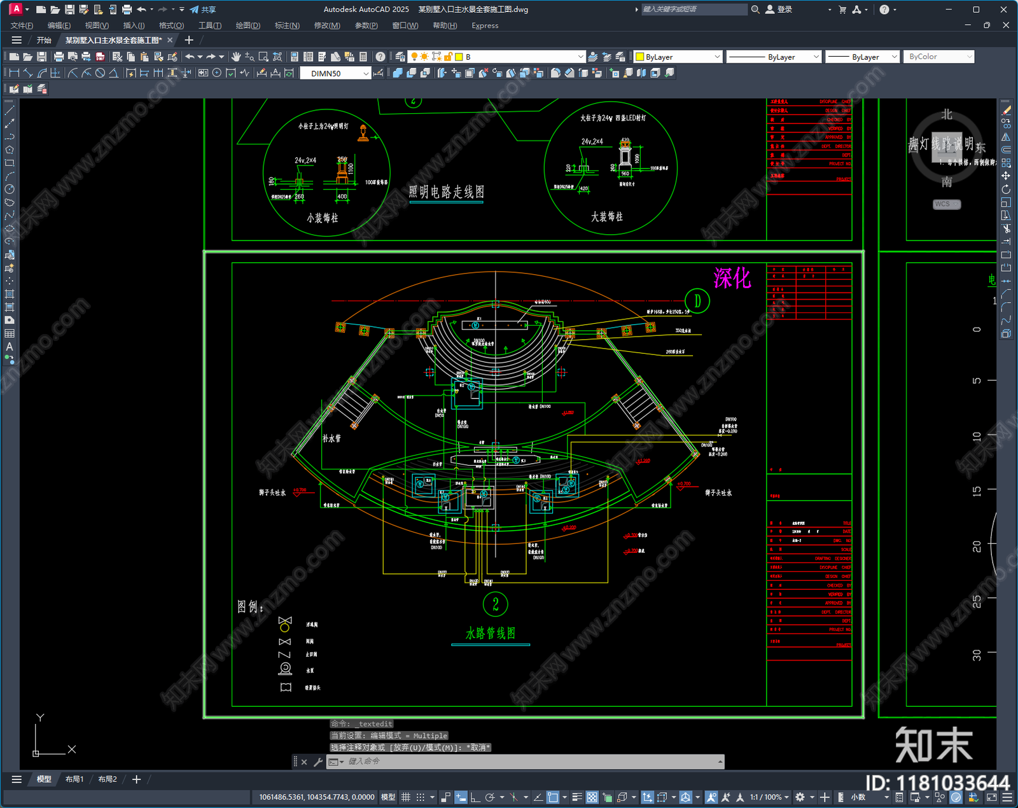Click the yellow ByLayer color swatch
Image resolution: width=1018 pixels, height=808 pixels.
(640, 57)
